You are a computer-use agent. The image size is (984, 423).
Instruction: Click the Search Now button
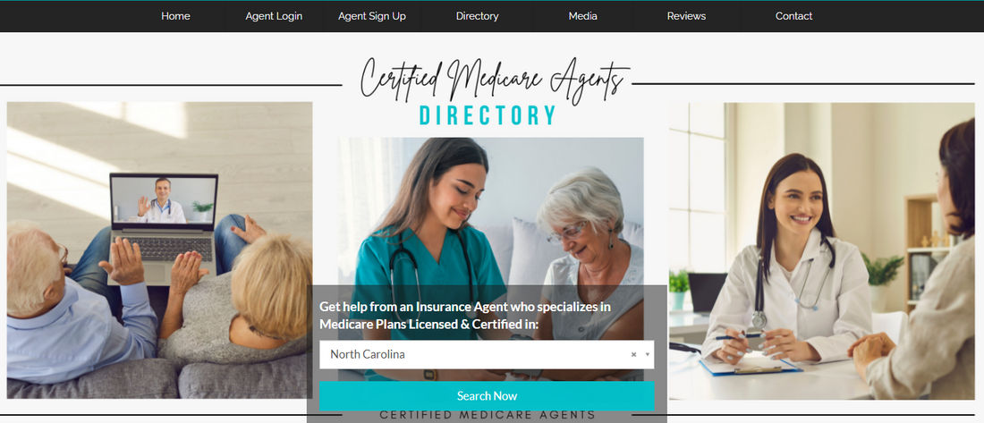[x=487, y=396]
